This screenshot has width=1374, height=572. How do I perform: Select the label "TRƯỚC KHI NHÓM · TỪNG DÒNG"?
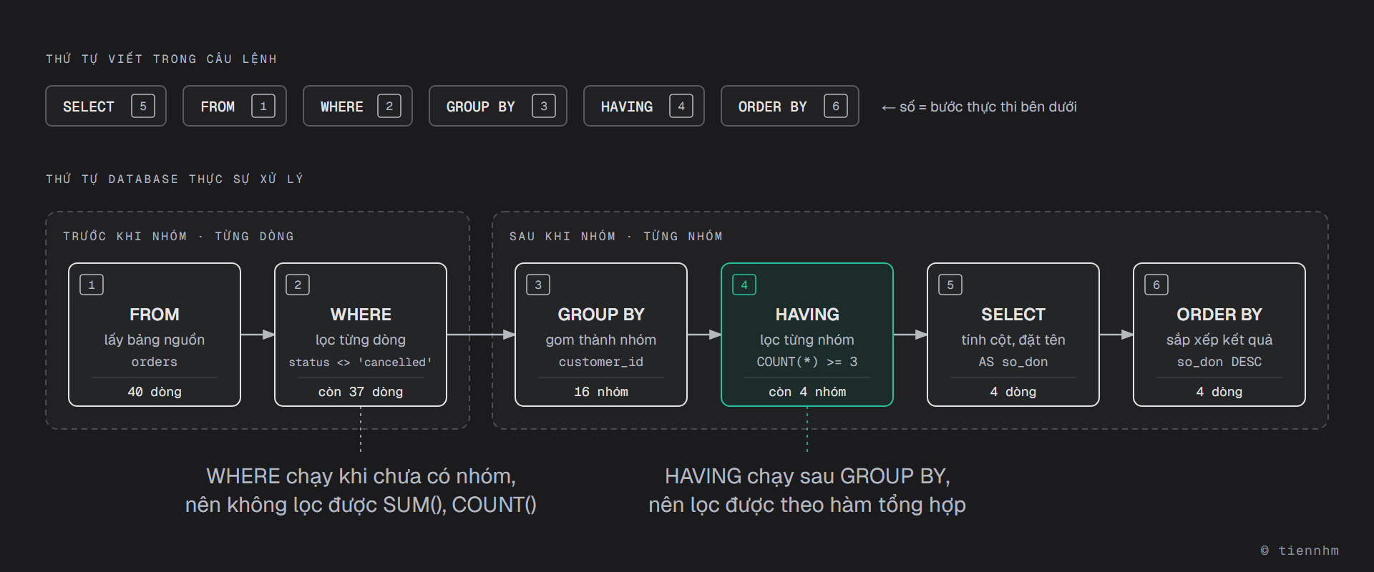pos(178,236)
